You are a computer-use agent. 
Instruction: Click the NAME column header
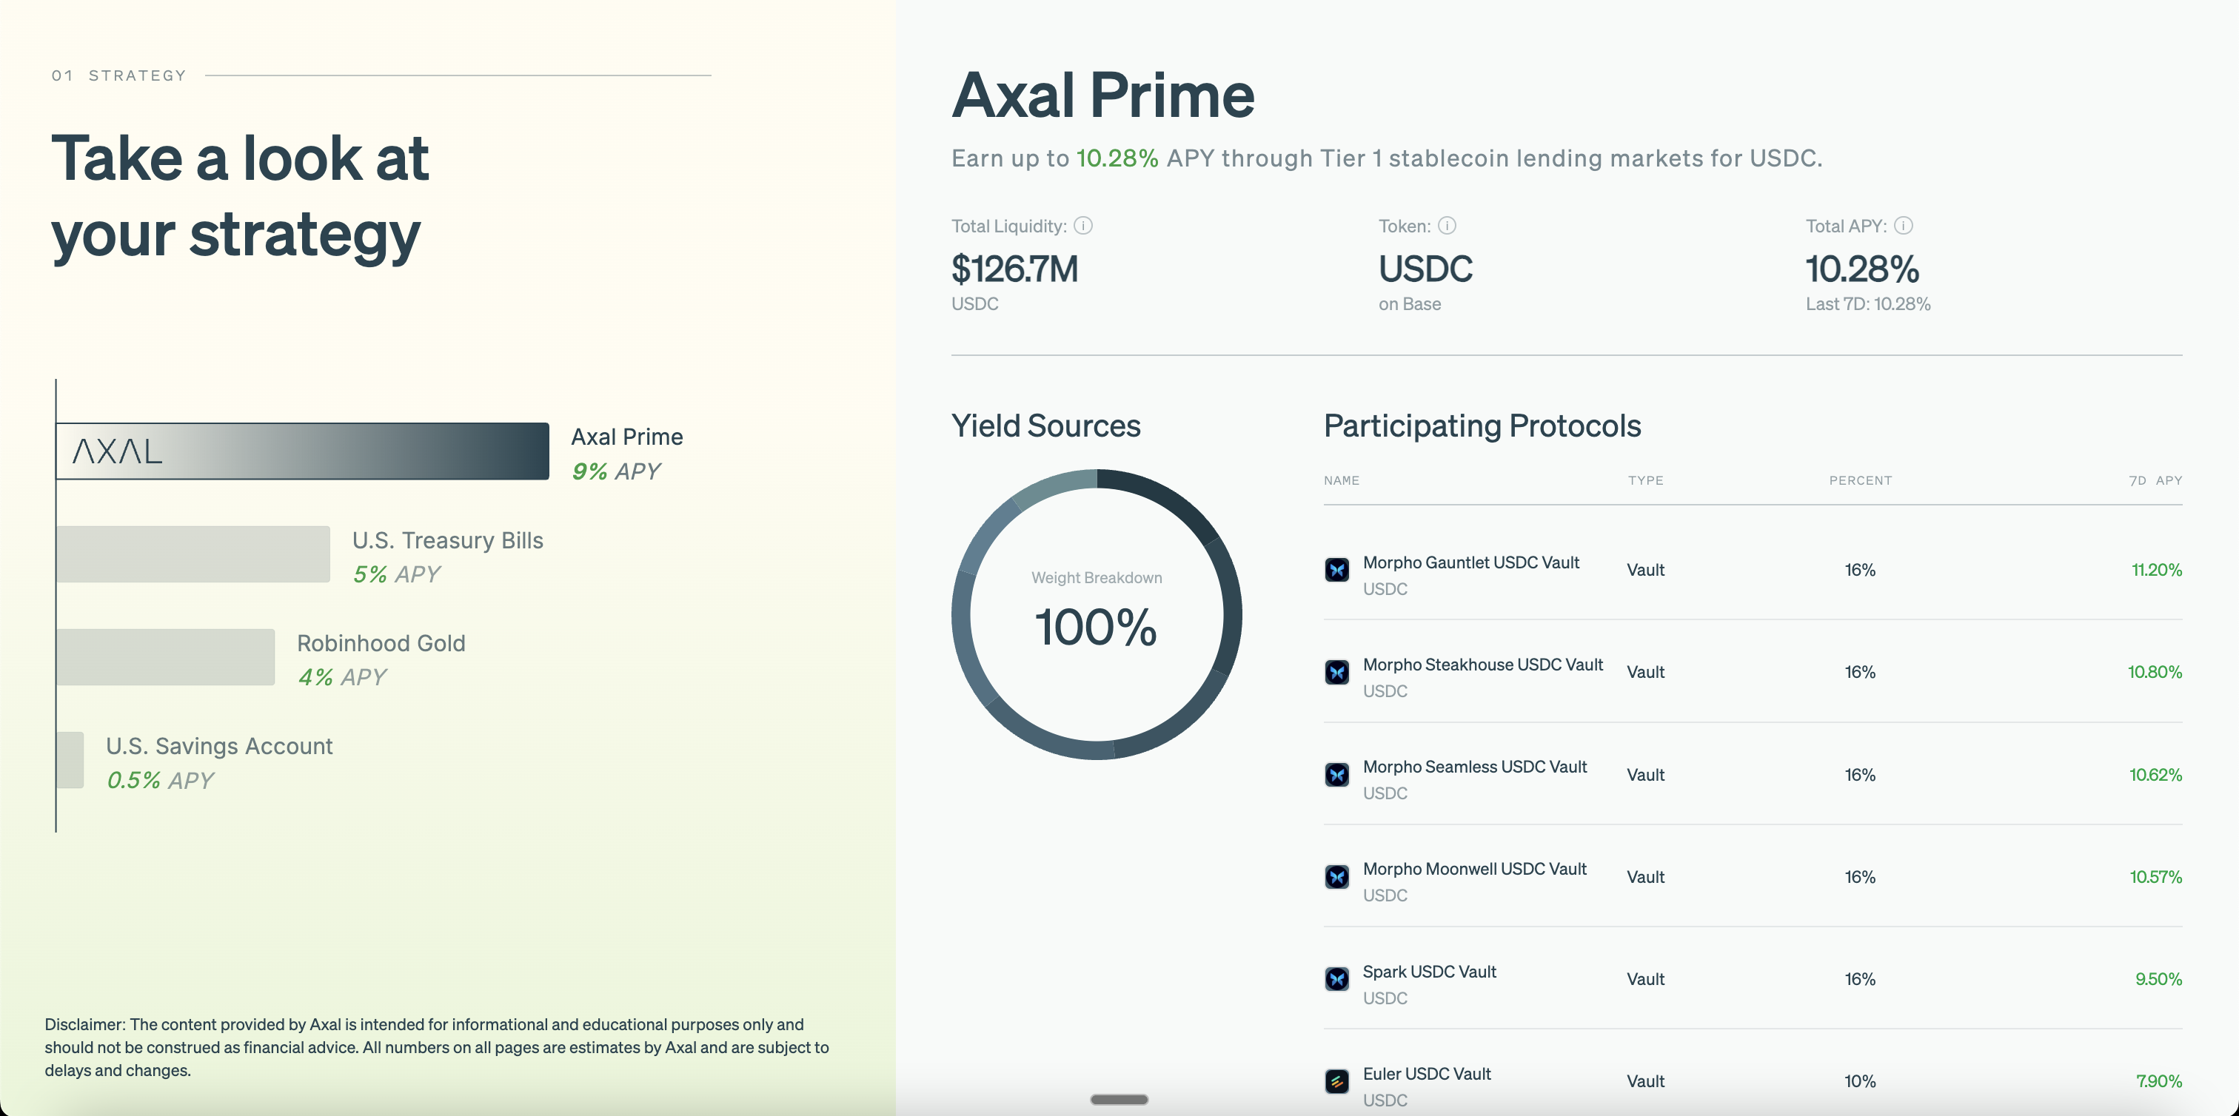(1342, 480)
